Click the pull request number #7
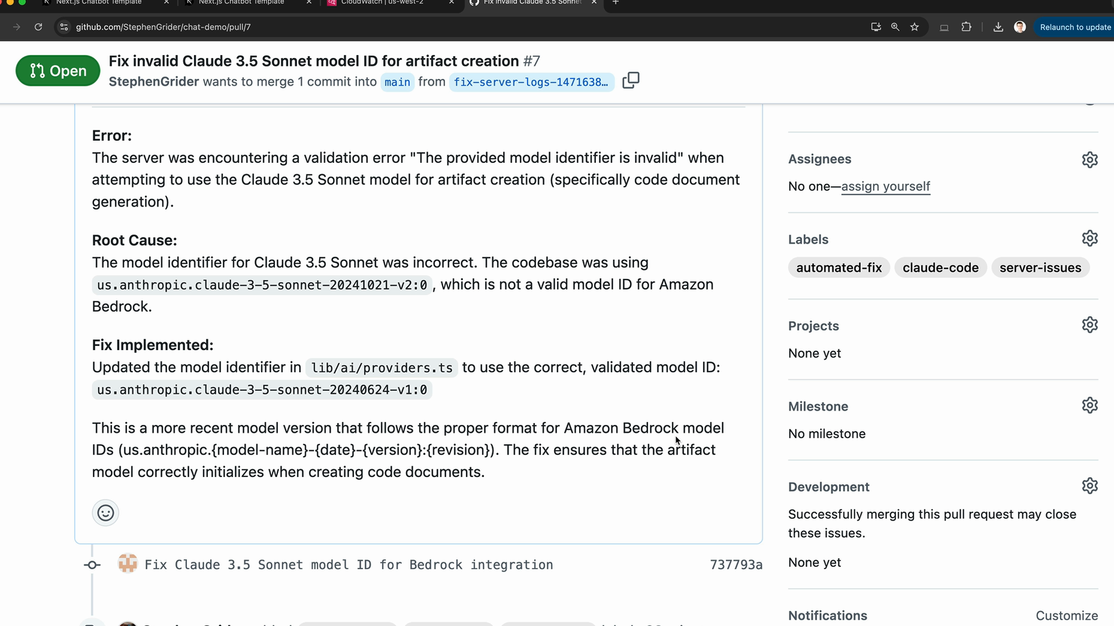Screen dimensions: 1114x626 point(531,61)
